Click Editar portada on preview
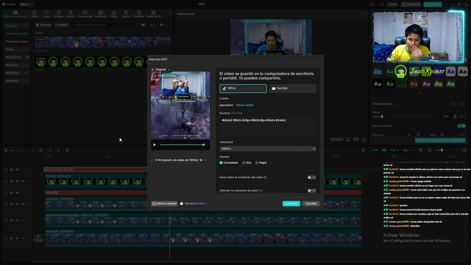471x265 pixels. pyautogui.click(x=165, y=76)
